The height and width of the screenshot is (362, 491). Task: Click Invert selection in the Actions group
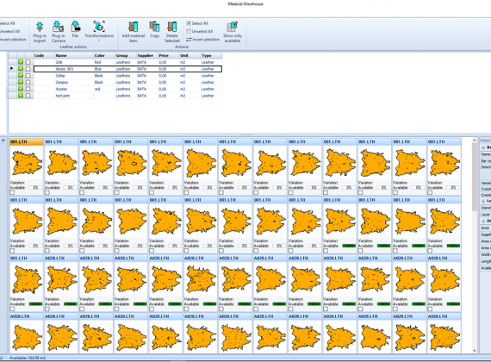click(x=202, y=40)
